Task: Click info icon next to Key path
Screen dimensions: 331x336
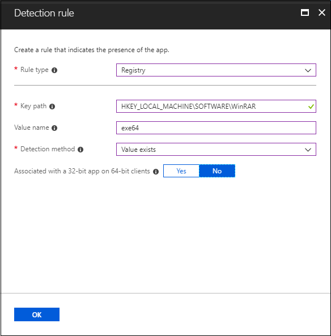Action: pyautogui.click(x=52, y=107)
